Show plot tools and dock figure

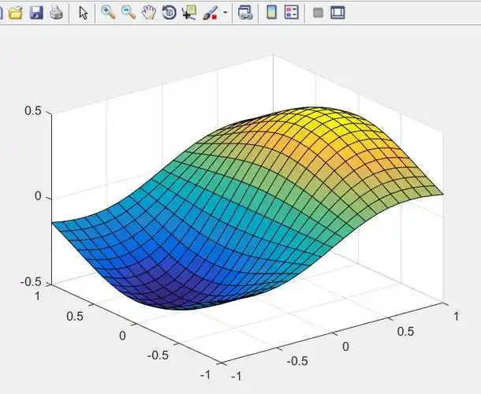(337, 13)
